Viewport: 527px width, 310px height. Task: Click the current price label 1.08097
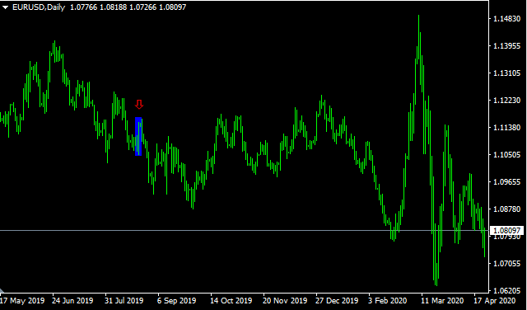[x=507, y=231]
